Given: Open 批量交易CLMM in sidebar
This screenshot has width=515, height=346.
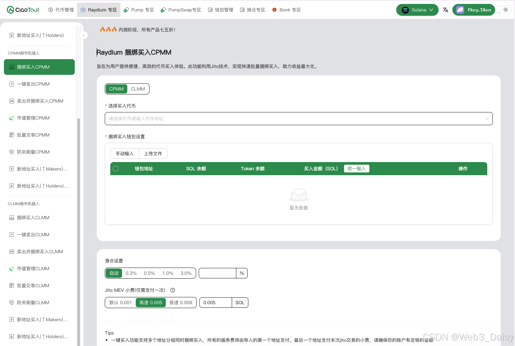Looking at the screenshot, I should coord(39,286).
